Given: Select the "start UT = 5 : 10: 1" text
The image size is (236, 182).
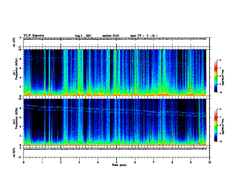Looking at the screenshot, I should (144, 36).
